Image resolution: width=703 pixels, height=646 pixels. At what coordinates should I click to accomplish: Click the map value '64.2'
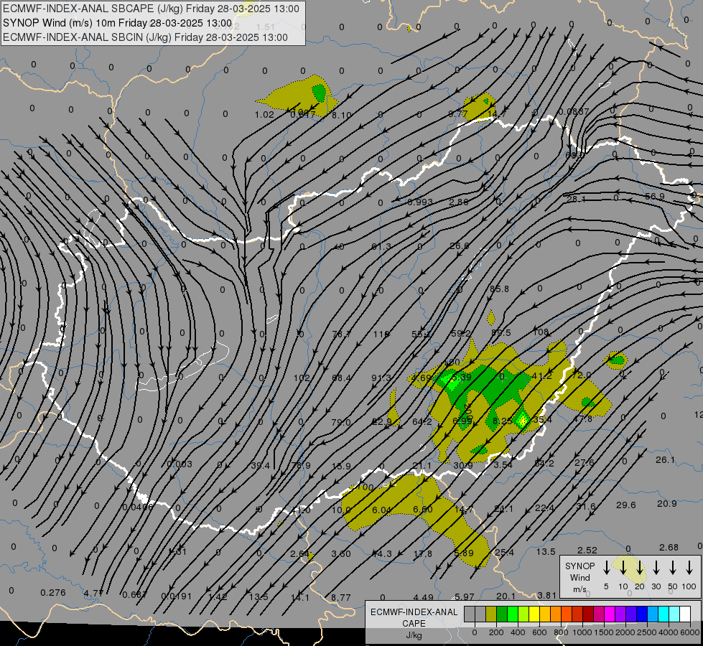point(422,422)
